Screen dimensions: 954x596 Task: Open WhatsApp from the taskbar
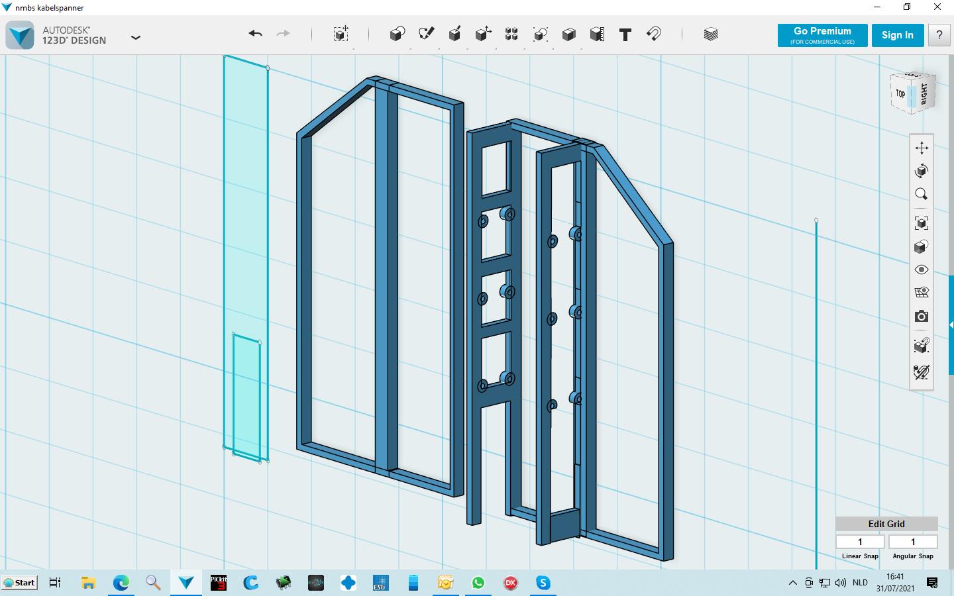coord(478,583)
